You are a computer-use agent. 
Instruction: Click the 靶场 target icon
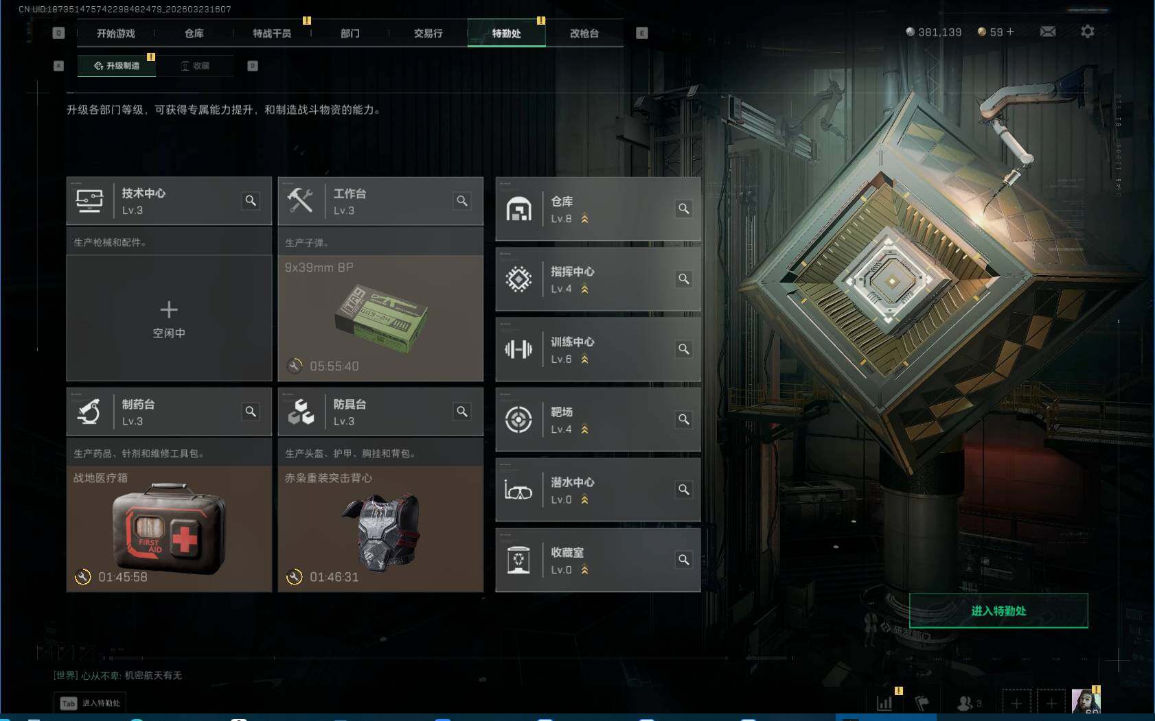[x=518, y=419]
